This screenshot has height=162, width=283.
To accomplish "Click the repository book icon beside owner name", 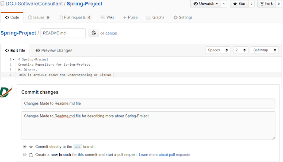I will (x=2, y=4).
